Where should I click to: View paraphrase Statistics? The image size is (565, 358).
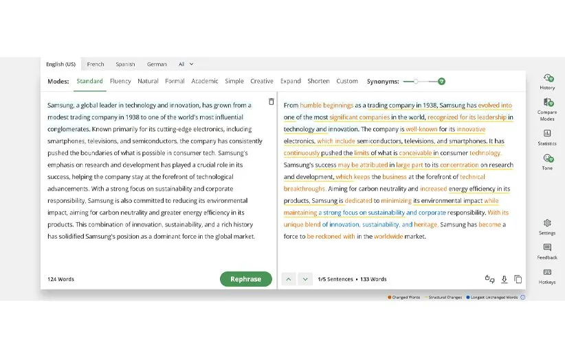point(547,136)
